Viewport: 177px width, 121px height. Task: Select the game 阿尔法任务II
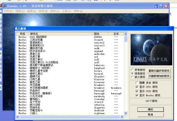click(37, 51)
